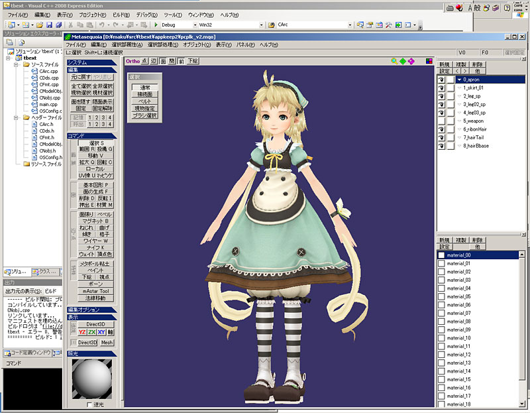Collapse the tbext project tree node
Image resolution: width=530 pixels, height=413 pixels.
(x=8, y=58)
